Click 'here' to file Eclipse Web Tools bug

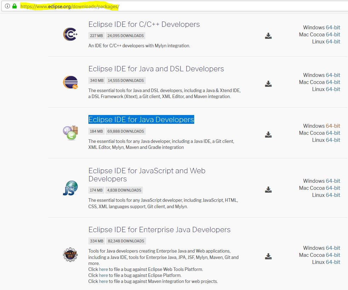[103, 270]
